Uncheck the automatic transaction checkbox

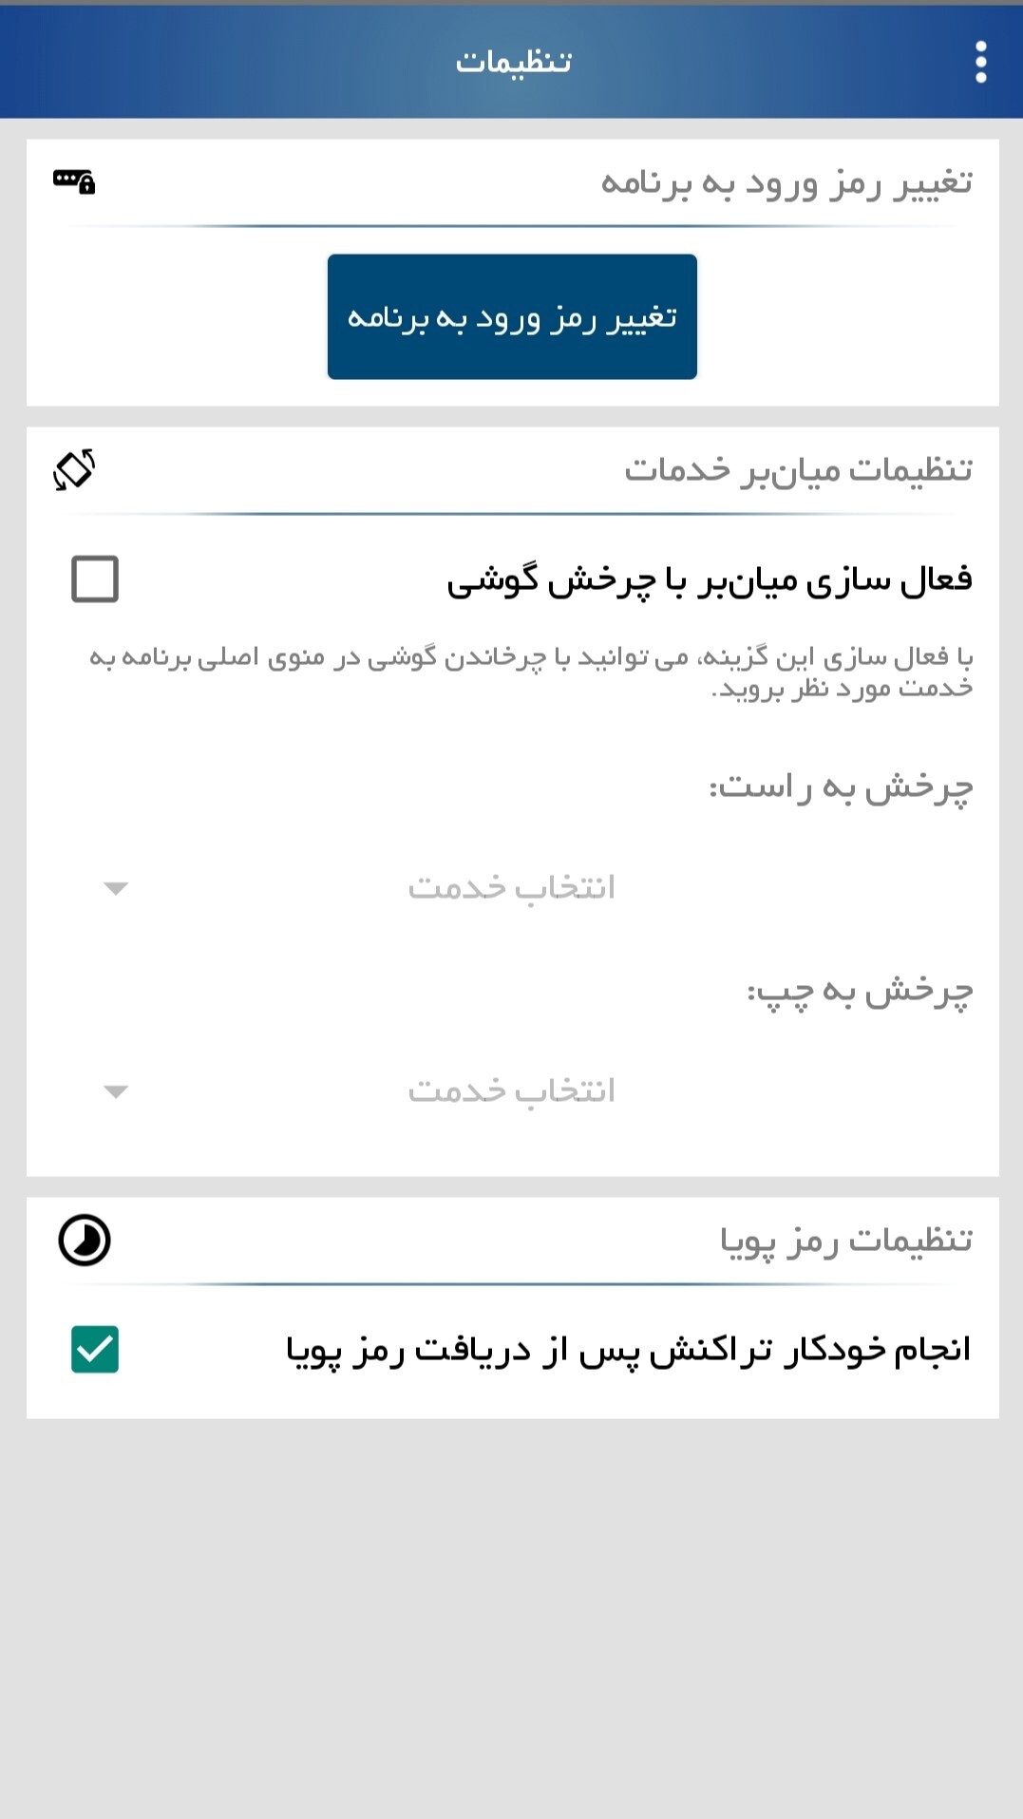[95, 1350]
